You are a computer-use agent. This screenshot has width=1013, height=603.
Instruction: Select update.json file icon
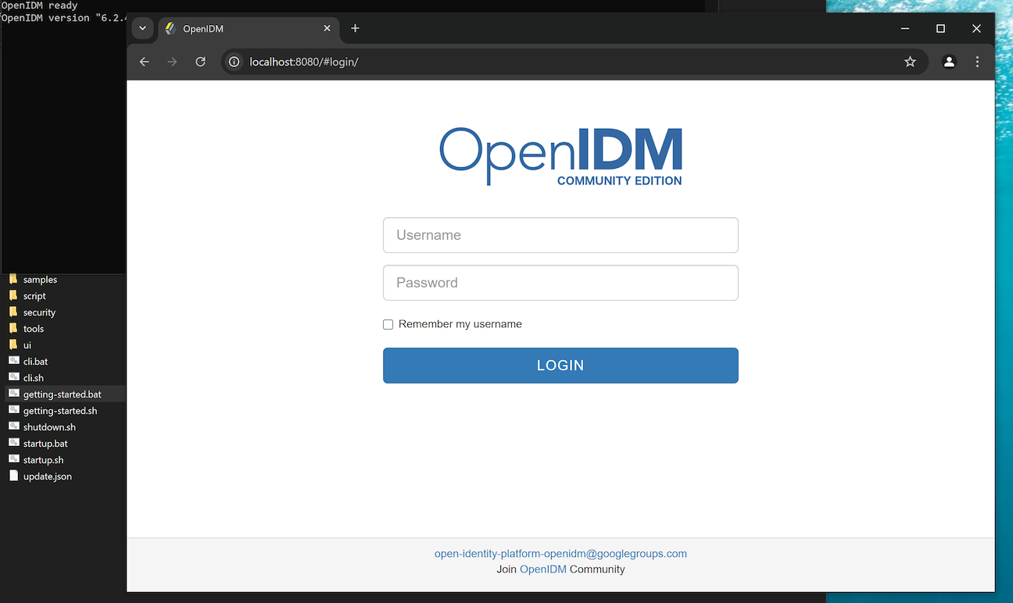13,476
